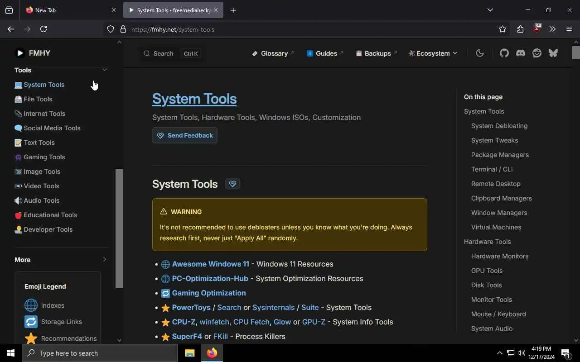Image resolution: width=580 pixels, height=362 pixels.
Task: Jump to System Debloating section
Action: click(499, 126)
